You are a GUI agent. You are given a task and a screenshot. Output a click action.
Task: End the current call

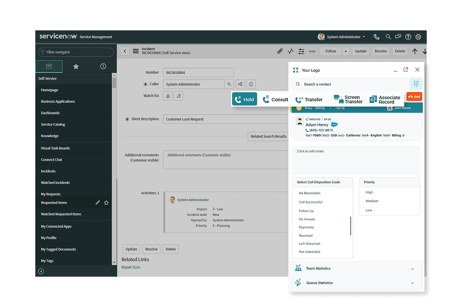click(414, 96)
